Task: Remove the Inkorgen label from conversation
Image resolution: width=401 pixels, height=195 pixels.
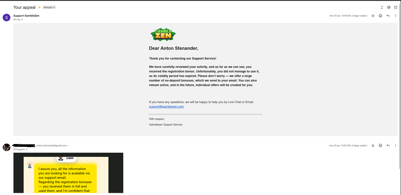Action: (x=54, y=7)
